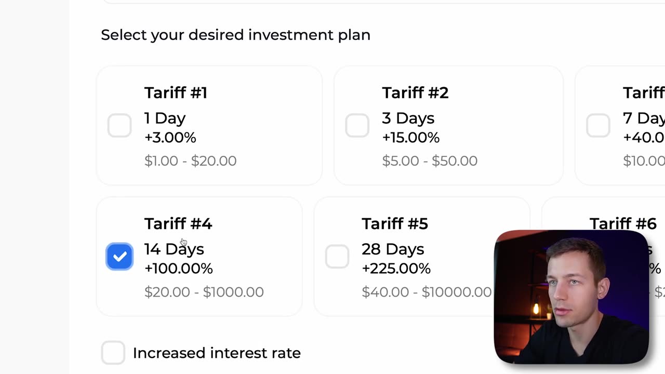Click the 28 Days duration text
This screenshot has width=665, height=374.
pos(393,249)
